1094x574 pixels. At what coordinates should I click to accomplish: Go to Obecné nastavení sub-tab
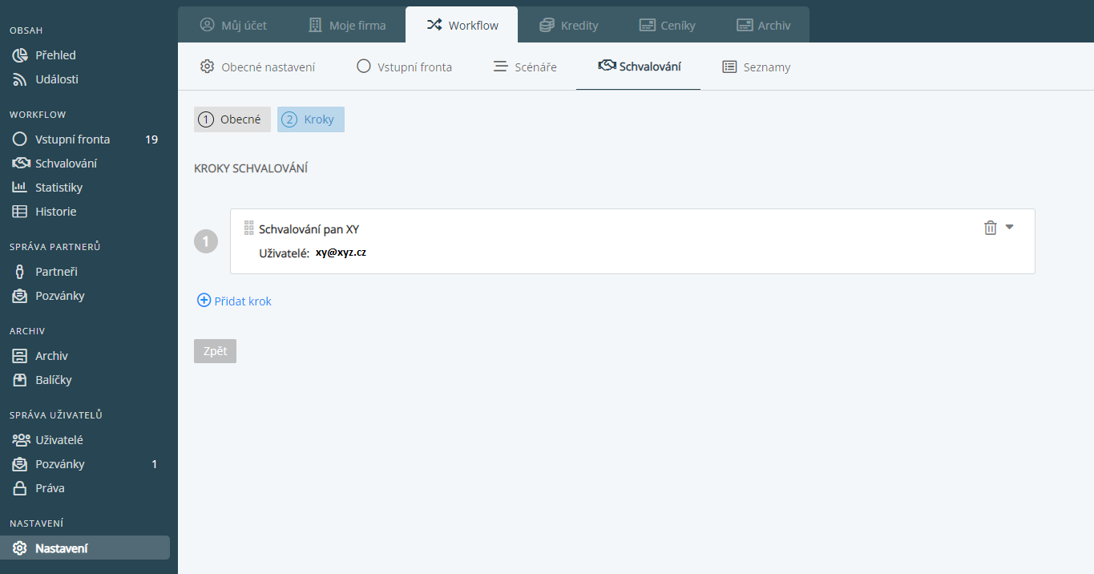[x=257, y=67]
